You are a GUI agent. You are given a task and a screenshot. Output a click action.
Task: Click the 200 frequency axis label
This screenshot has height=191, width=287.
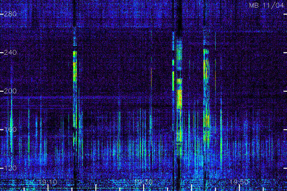10,91
